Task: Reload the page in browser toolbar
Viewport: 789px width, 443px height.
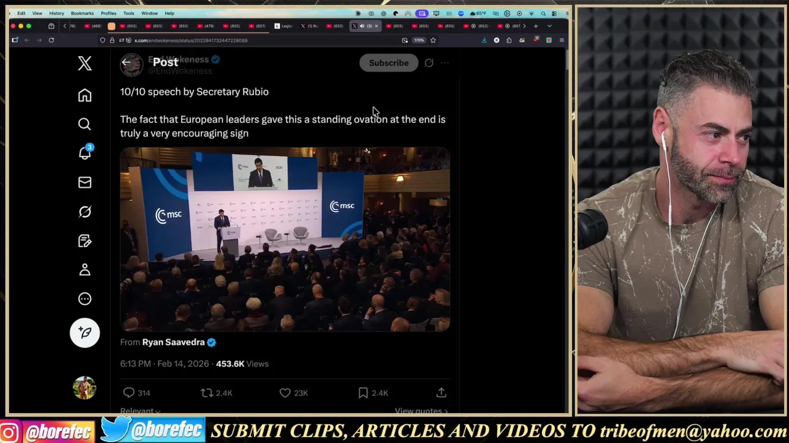Action: (51, 40)
